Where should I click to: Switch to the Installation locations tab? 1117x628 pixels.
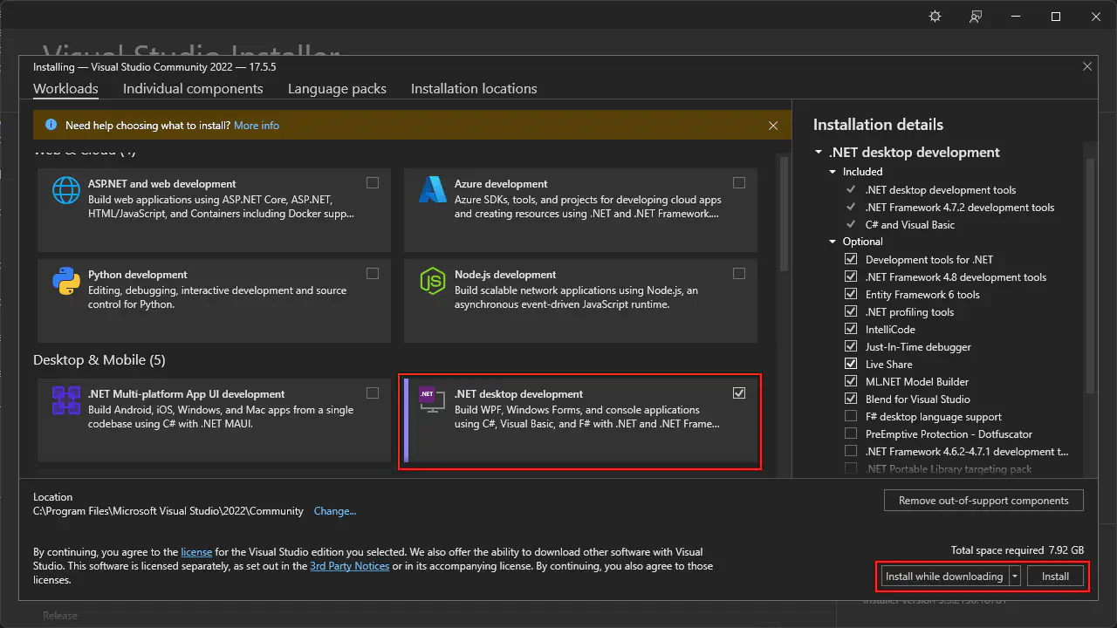[x=474, y=89]
